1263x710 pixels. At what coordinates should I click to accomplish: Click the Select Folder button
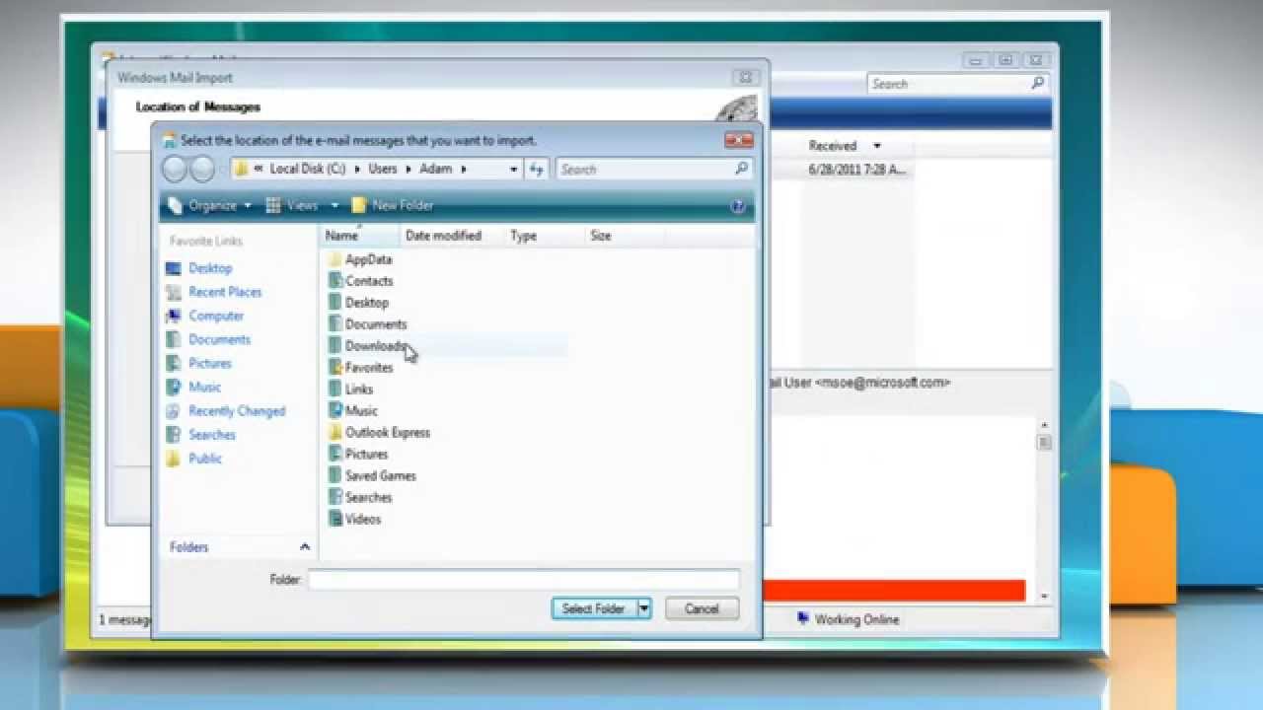click(593, 608)
